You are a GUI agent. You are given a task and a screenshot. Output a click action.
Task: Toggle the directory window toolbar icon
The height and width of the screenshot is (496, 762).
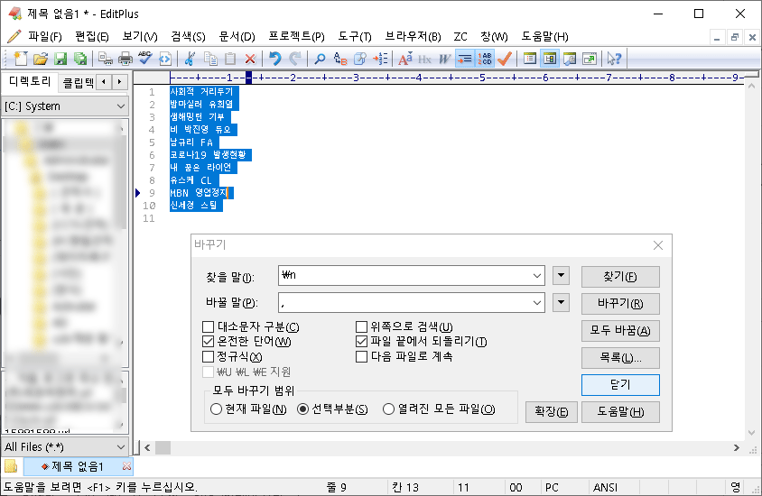(550, 59)
